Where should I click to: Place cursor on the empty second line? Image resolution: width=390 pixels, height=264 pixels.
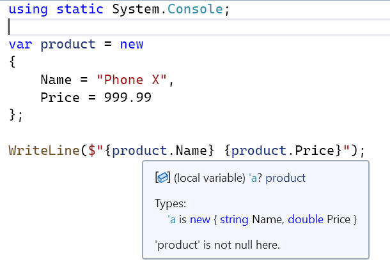(199, 27)
